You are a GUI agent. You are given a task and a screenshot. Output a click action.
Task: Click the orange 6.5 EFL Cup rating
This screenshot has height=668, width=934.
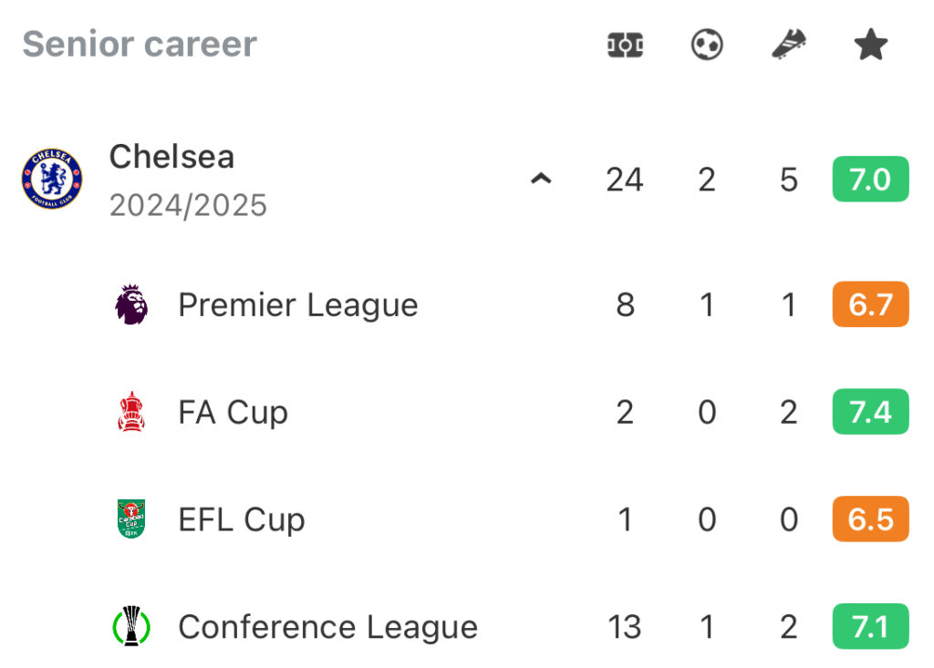point(870,519)
